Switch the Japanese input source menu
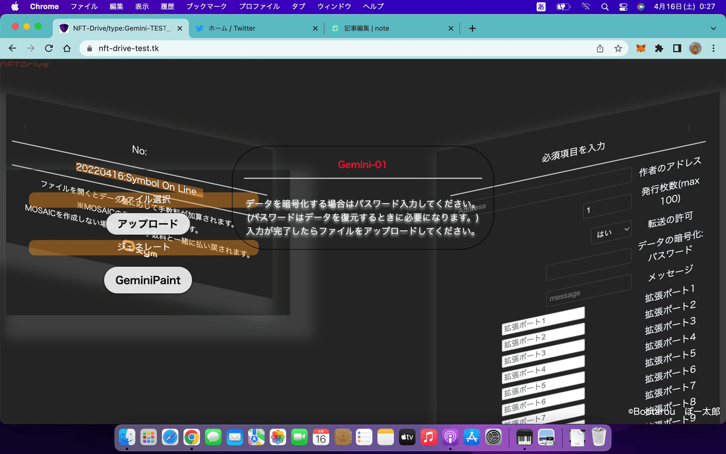The width and height of the screenshot is (726, 454). (x=541, y=7)
